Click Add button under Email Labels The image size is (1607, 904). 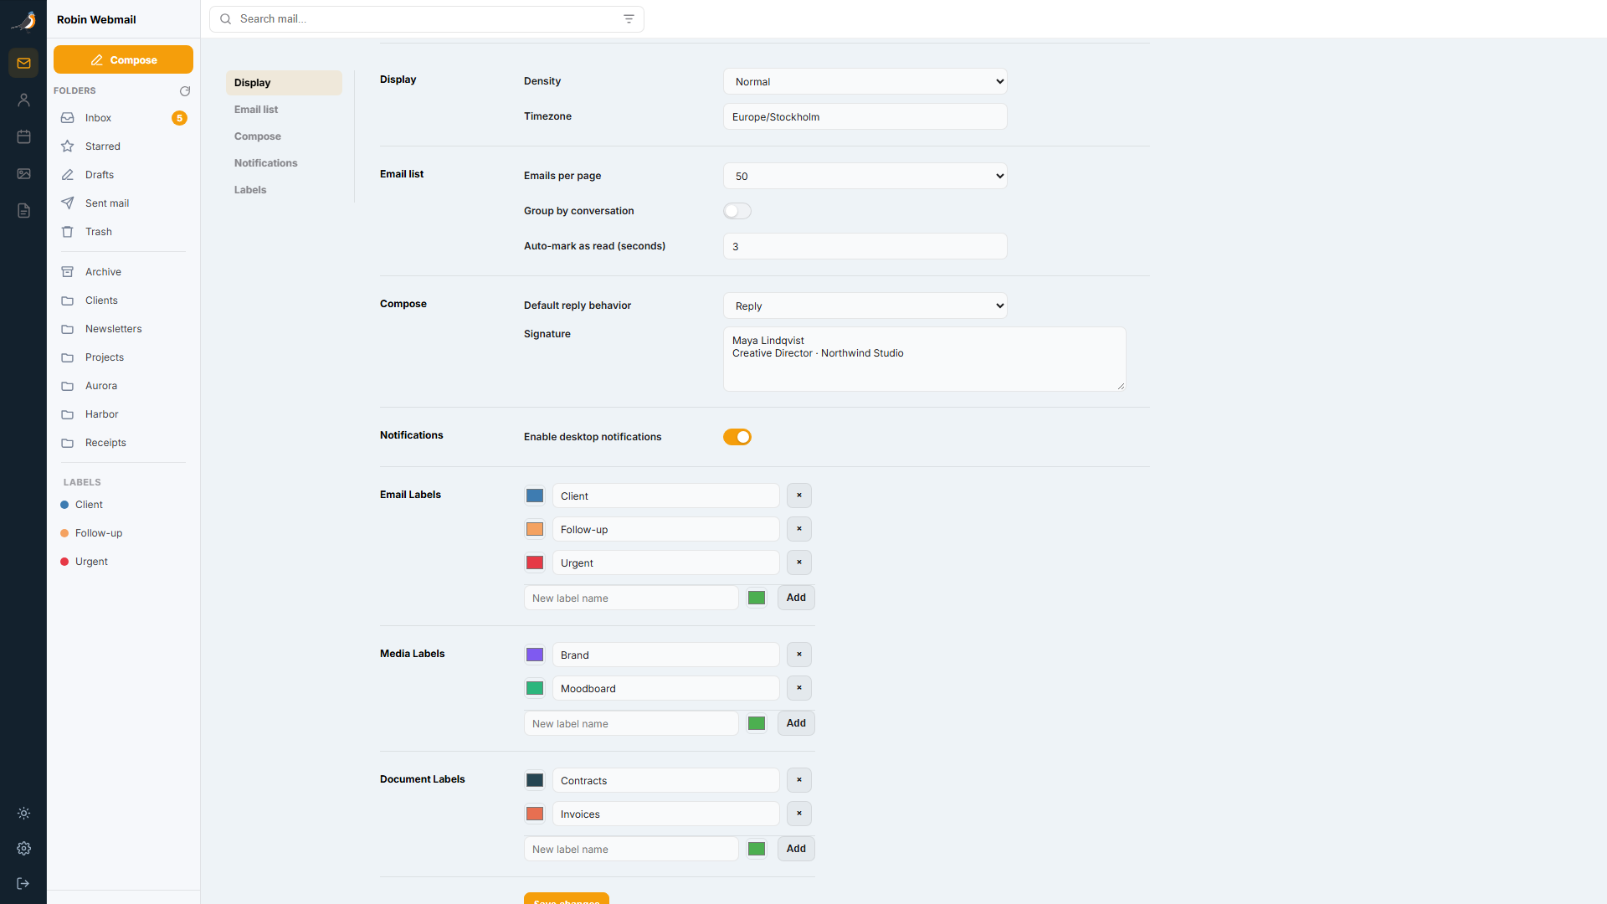796,598
